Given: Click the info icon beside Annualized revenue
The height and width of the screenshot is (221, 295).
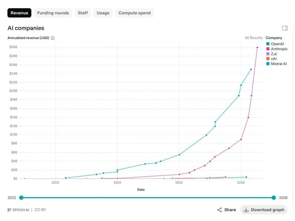Looking at the screenshot, I should point(53,38).
